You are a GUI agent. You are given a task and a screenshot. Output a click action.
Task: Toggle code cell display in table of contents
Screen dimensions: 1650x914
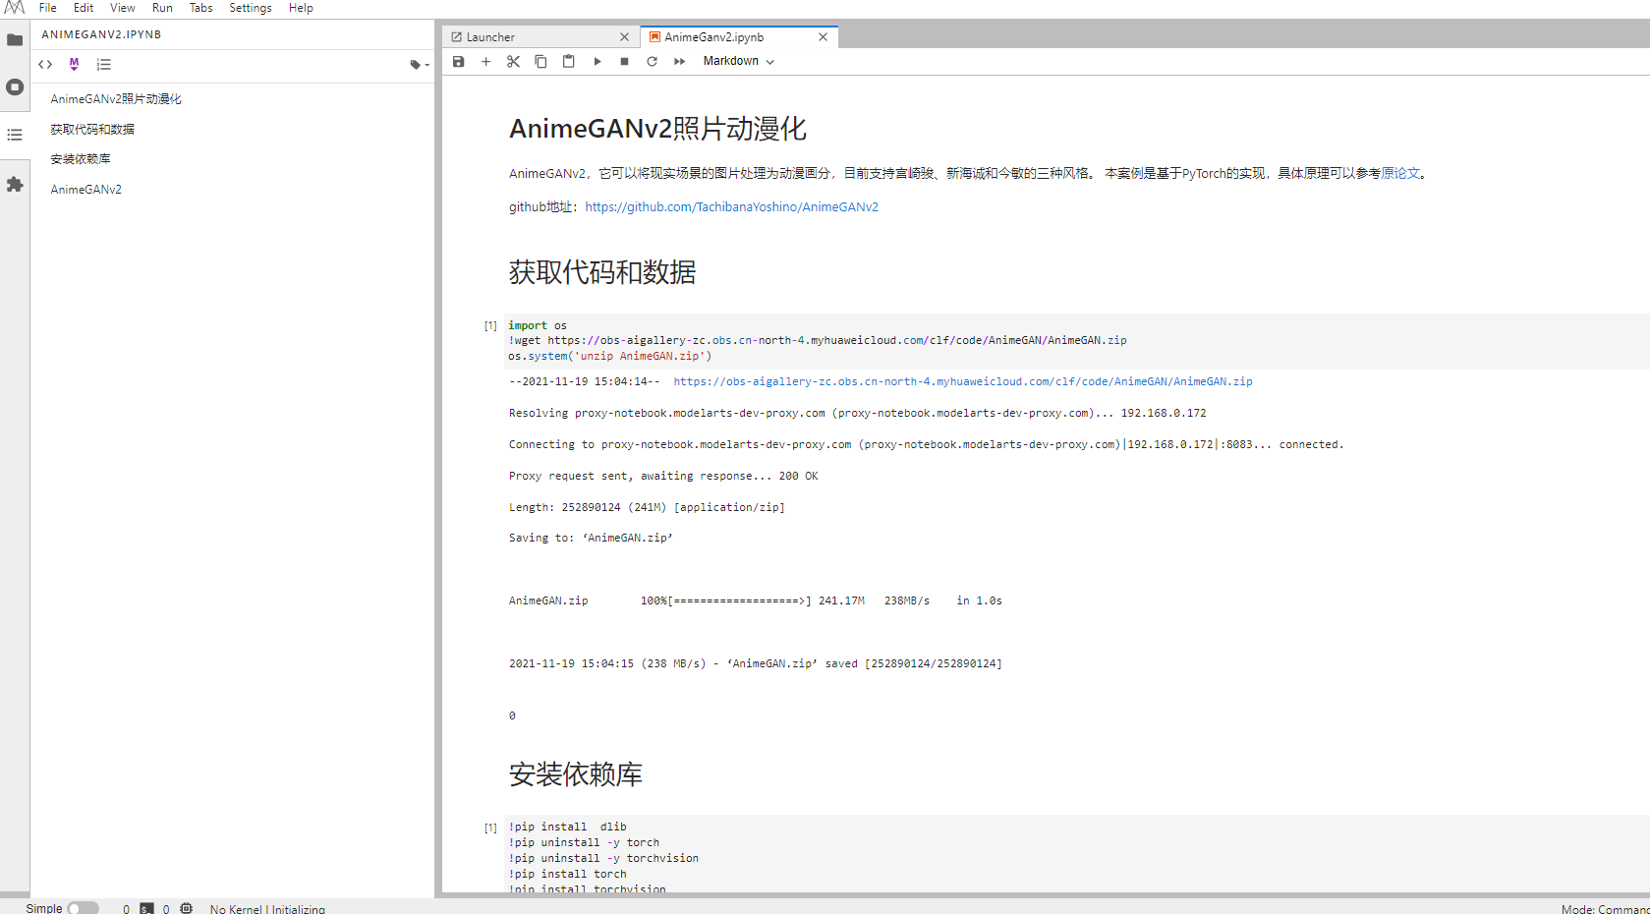click(x=45, y=65)
